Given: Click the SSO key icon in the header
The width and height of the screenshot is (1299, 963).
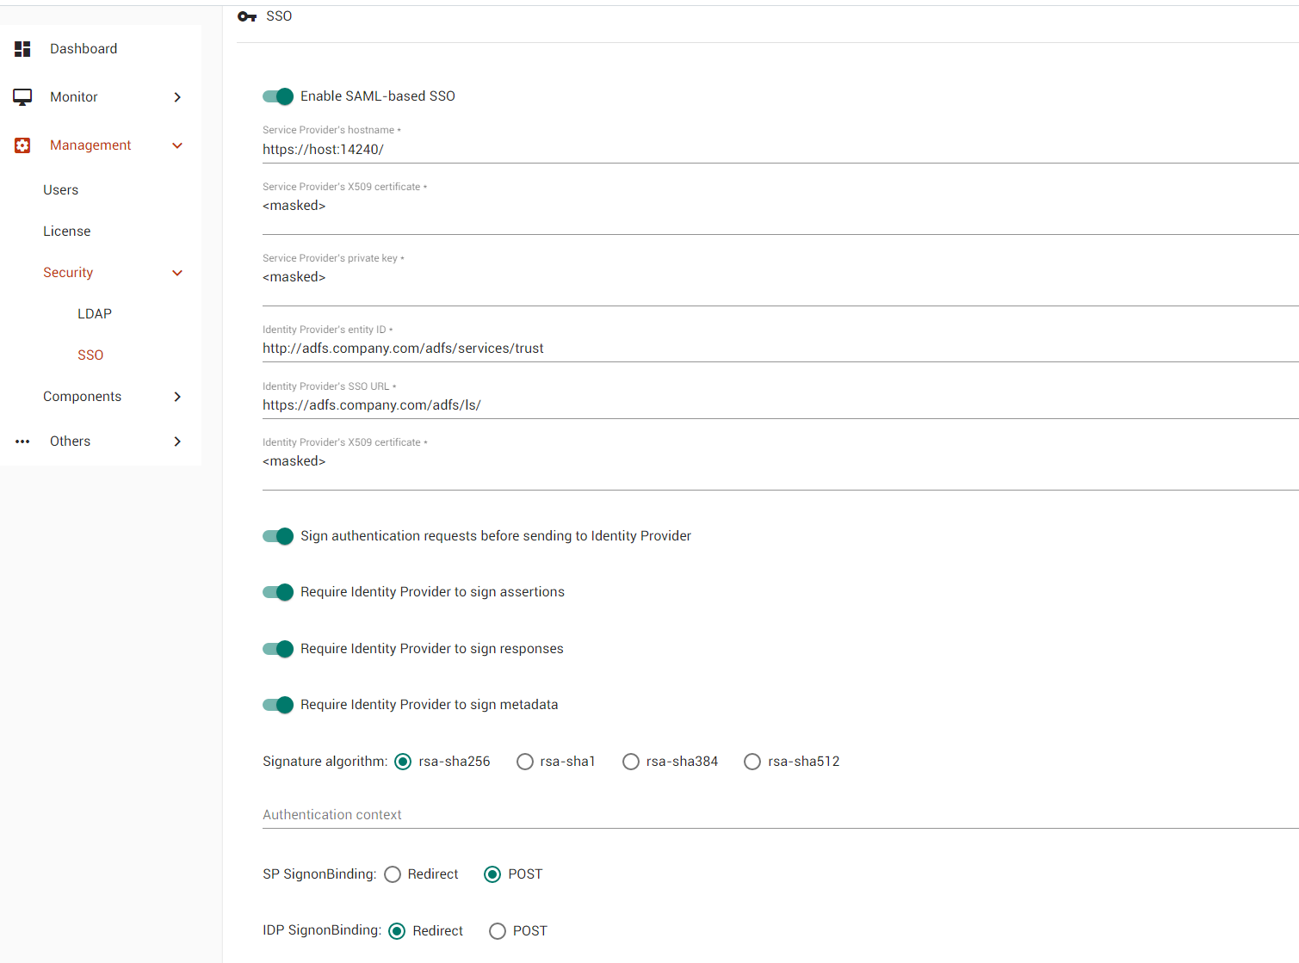Looking at the screenshot, I should [x=246, y=15].
